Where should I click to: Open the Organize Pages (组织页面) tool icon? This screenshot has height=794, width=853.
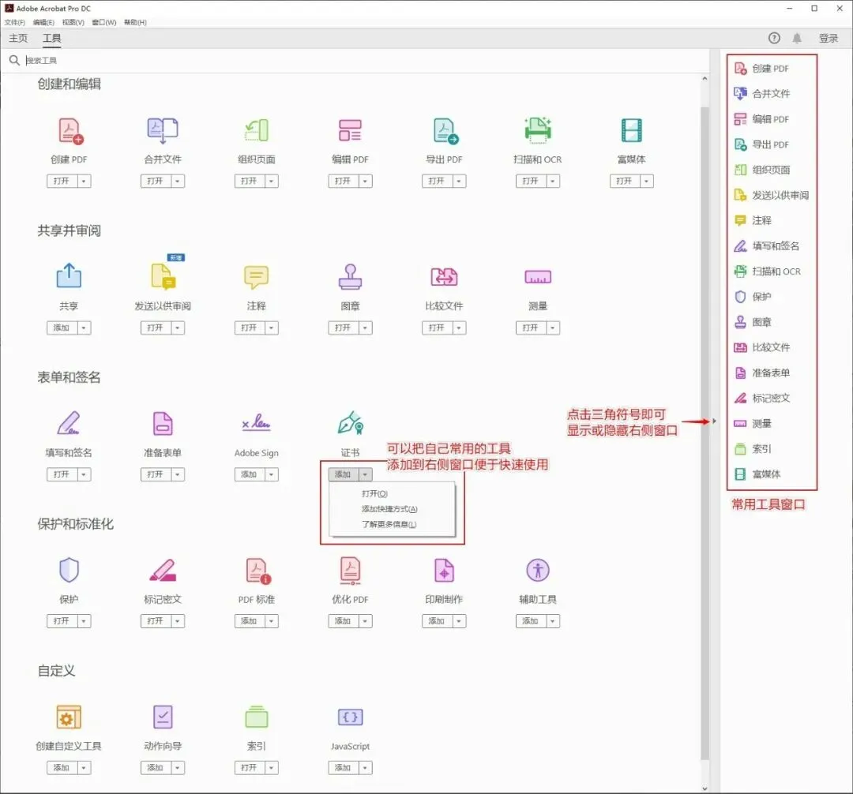pyautogui.click(x=256, y=131)
